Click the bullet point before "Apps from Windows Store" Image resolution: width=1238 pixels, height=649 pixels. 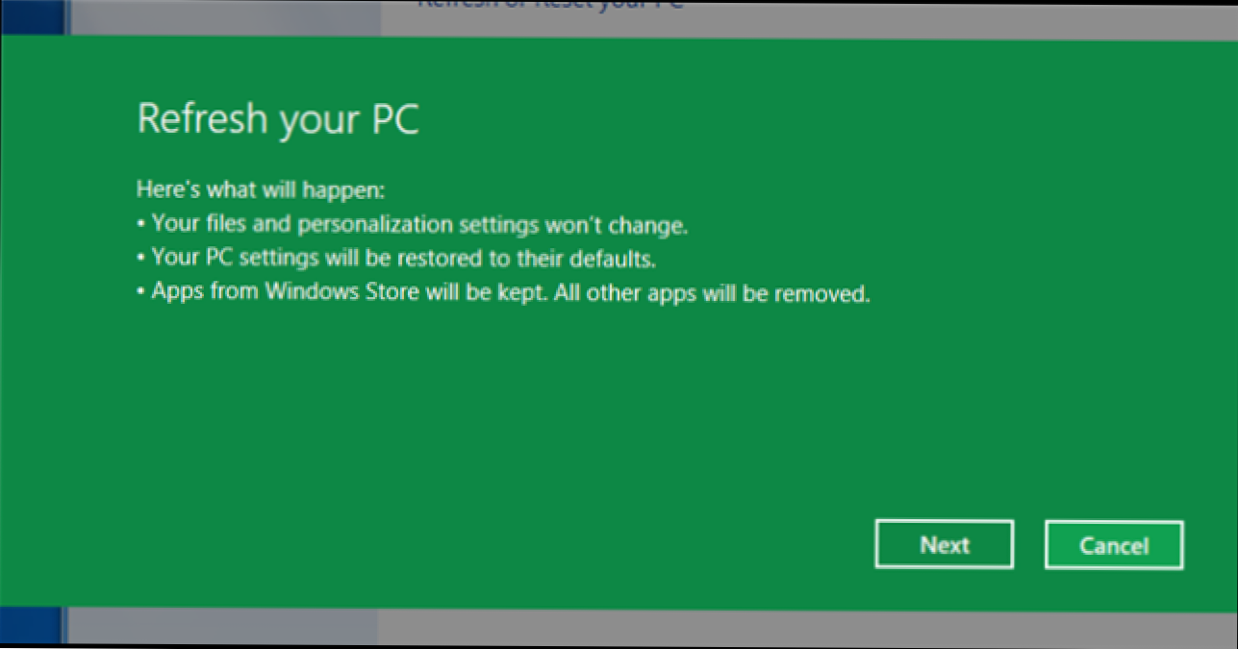(x=140, y=294)
